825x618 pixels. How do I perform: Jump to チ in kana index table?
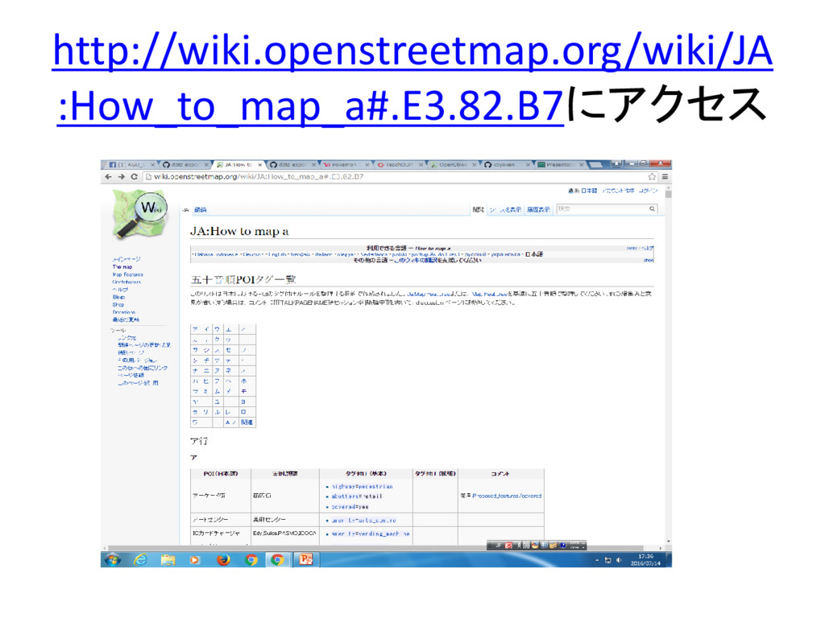tap(206, 360)
